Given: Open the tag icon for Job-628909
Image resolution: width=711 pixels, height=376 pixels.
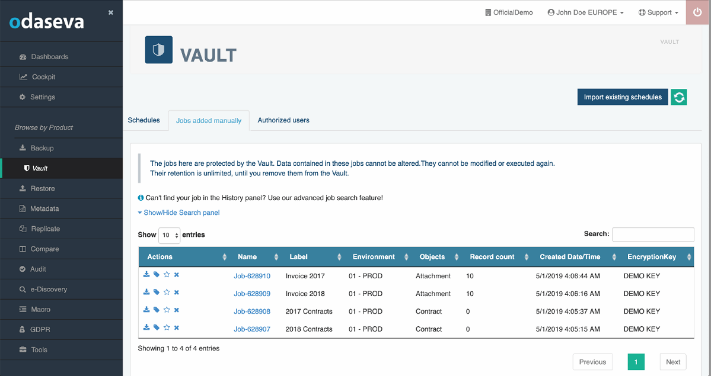Looking at the screenshot, I should click(156, 293).
